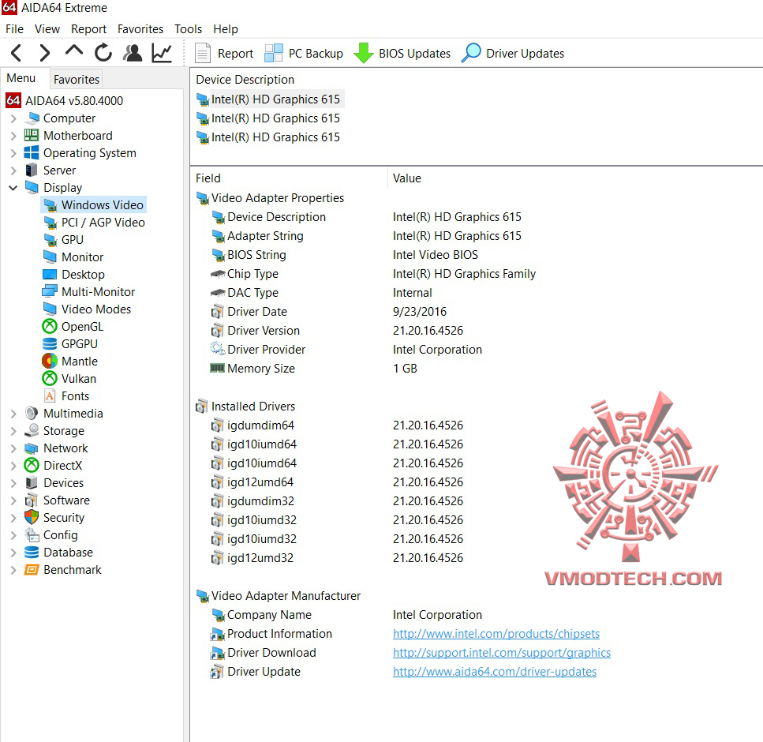Expand the Multimedia tree node
Viewport: 763px width, 742px height.
(x=13, y=414)
